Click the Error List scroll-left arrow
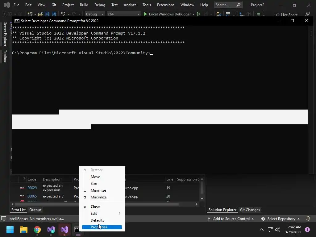 [12, 204]
